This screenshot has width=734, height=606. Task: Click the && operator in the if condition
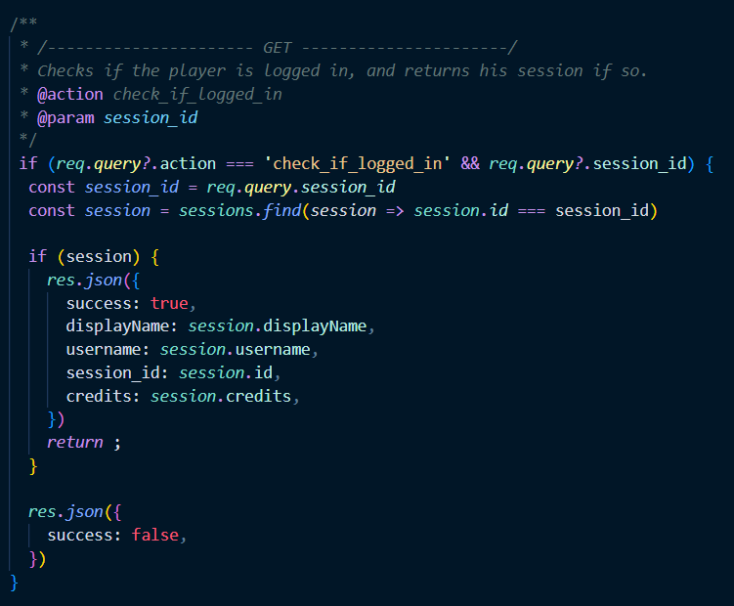[470, 163]
